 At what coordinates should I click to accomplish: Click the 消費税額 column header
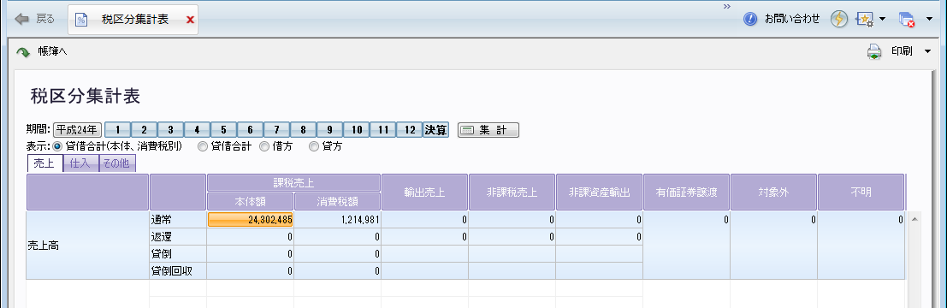pos(337,201)
